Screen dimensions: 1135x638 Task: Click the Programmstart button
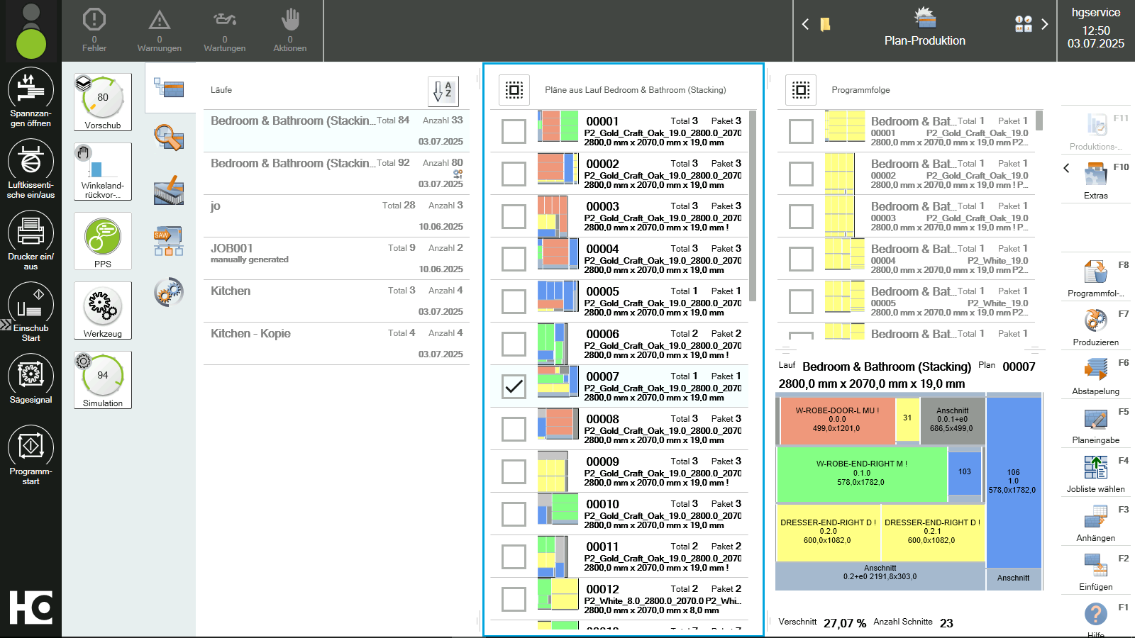tap(31, 455)
